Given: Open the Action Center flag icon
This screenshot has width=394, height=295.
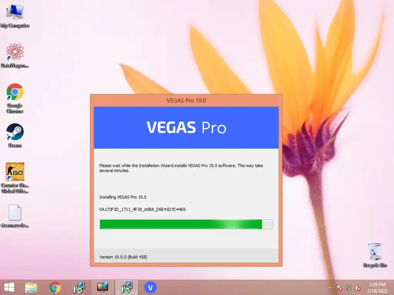Looking at the screenshot, I should [339, 288].
